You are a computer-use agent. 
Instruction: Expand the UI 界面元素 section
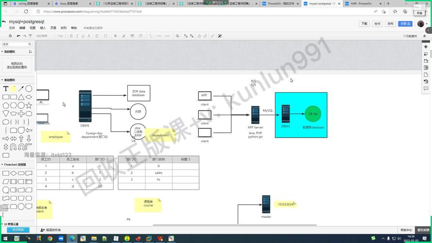coord(2,224)
